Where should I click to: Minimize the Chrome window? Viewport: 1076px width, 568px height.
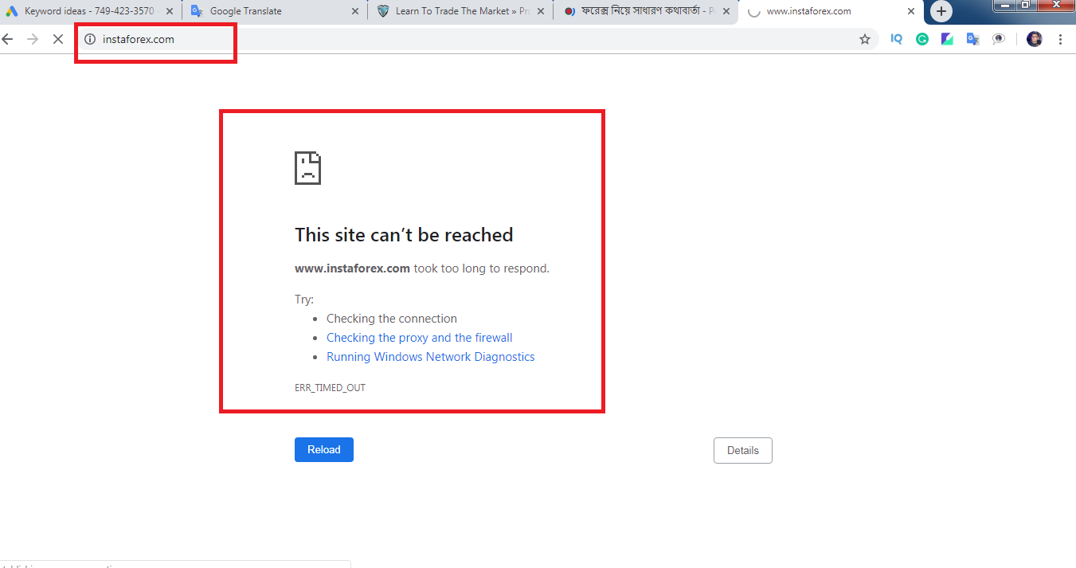[1007, 5]
